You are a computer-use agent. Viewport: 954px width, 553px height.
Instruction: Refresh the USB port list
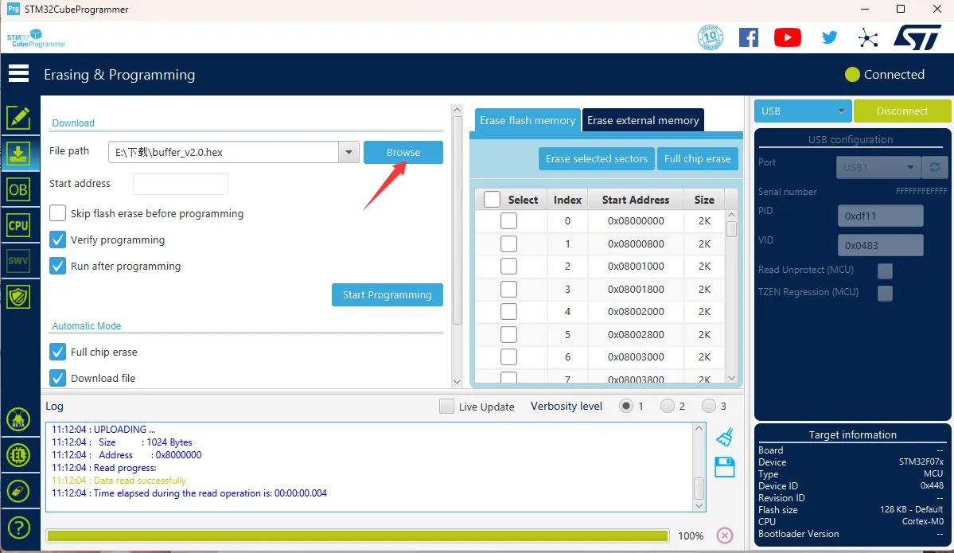click(x=934, y=167)
